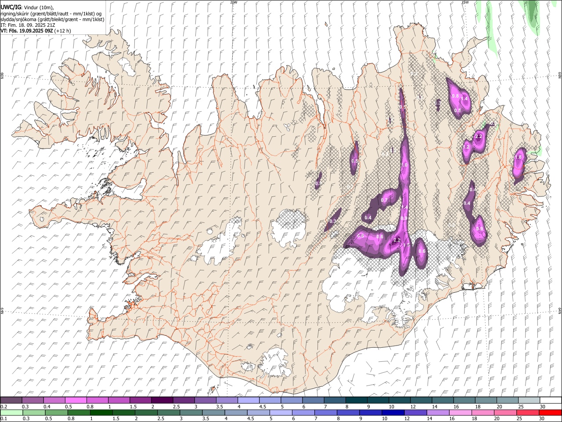The image size is (562, 422).
Task: Click the lower scale swatch between 2 and 2.5
Action: tap(146, 412)
